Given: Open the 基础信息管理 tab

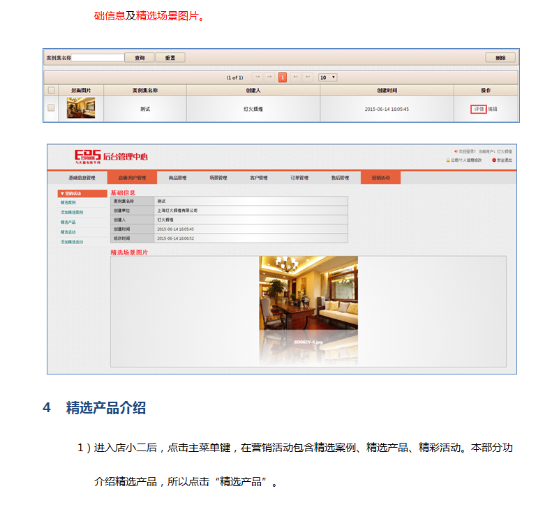Looking at the screenshot, I should (x=82, y=178).
